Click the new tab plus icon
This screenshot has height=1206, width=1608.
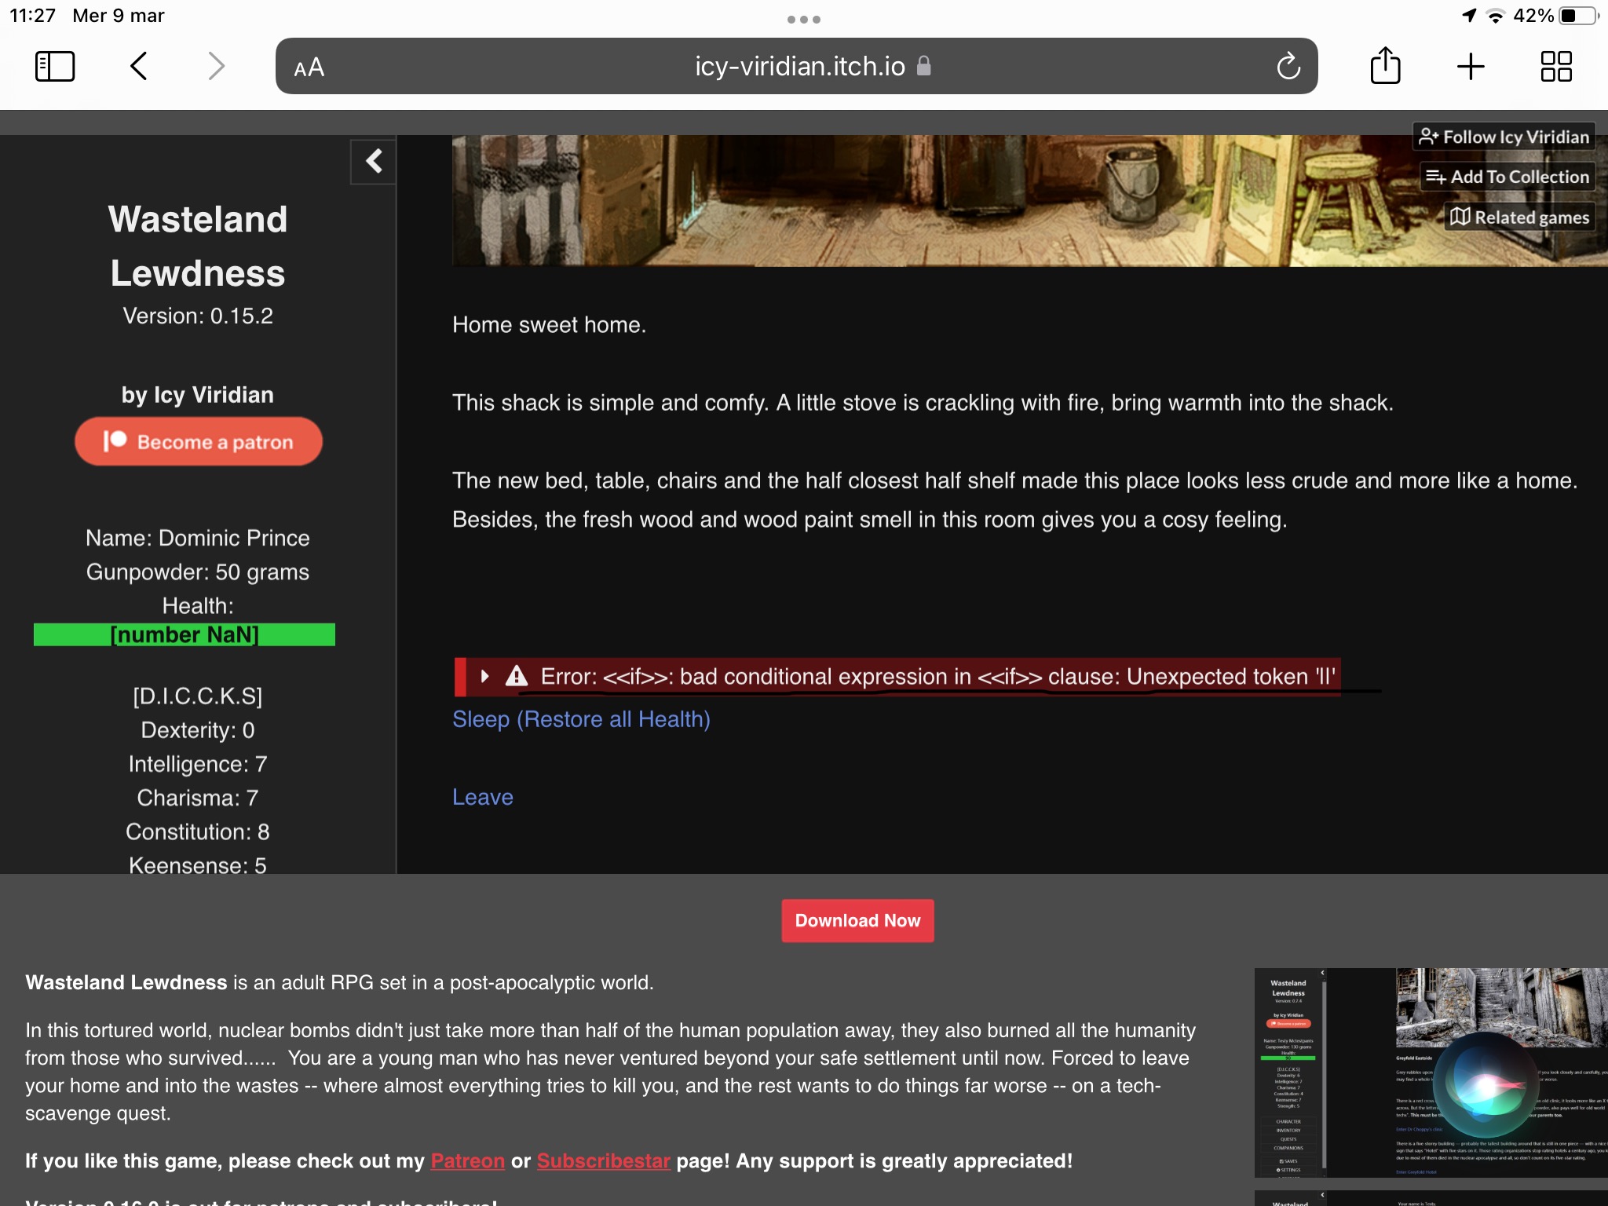(1471, 66)
